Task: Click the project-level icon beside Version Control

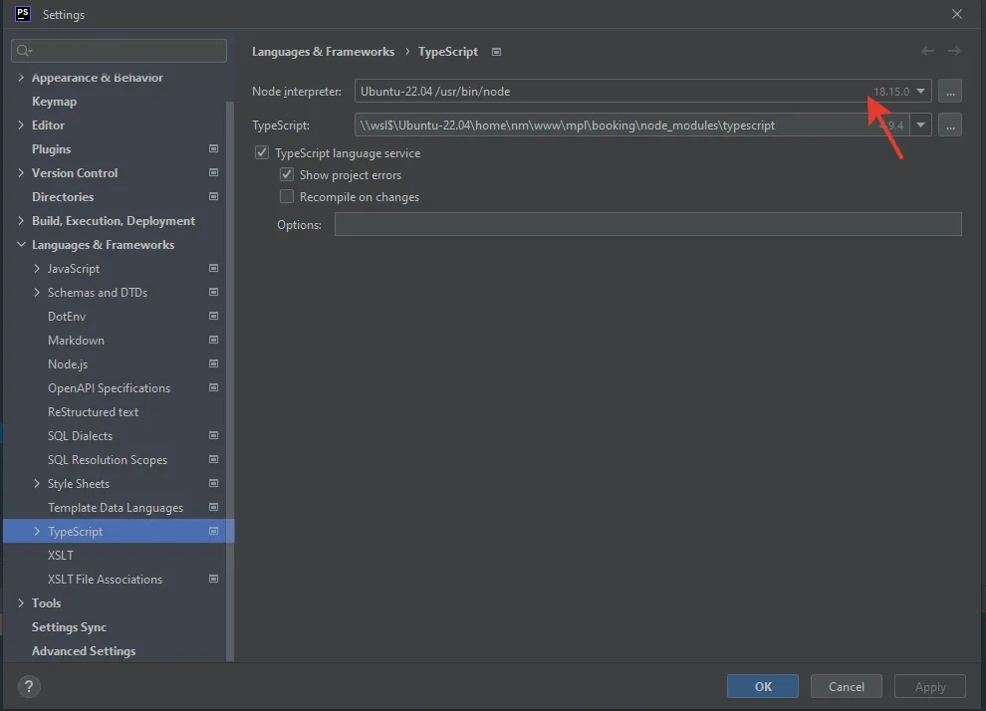Action: pyautogui.click(x=214, y=172)
